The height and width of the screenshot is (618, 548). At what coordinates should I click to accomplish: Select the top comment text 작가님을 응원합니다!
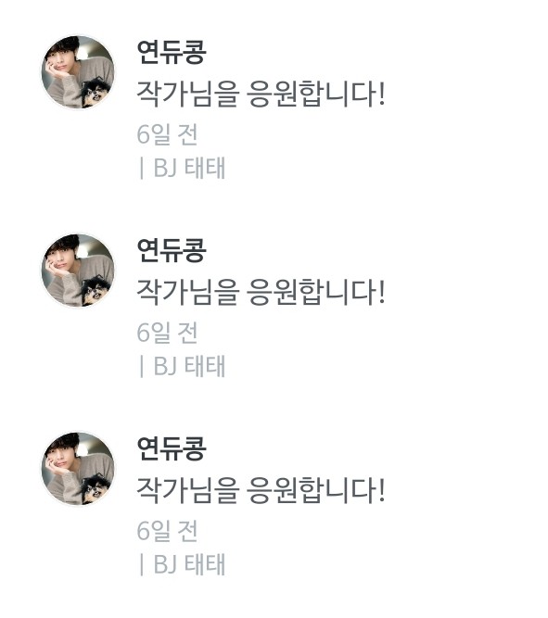click(261, 94)
